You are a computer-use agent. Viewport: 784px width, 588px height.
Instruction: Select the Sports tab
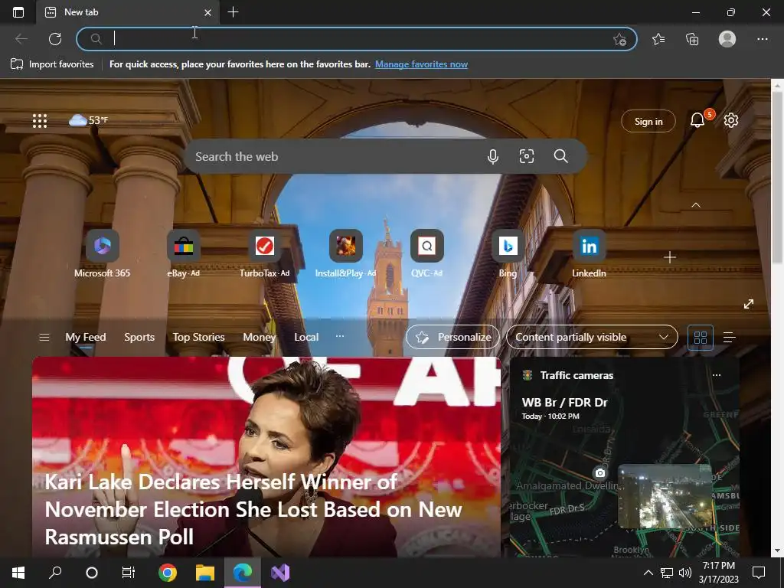[139, 337]
